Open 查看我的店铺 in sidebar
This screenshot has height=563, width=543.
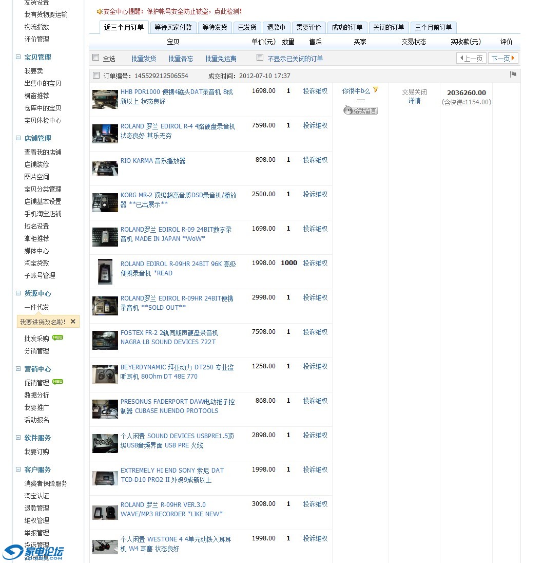pyautogui.click(x=43, y=152)
